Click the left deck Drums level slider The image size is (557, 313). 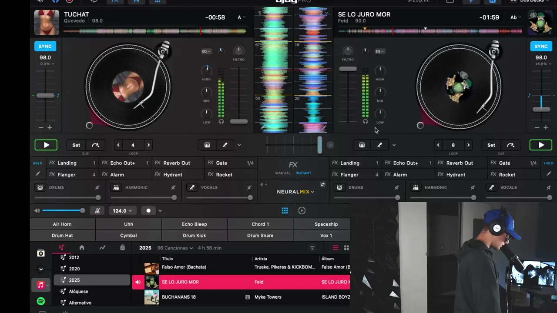[67, 197]
